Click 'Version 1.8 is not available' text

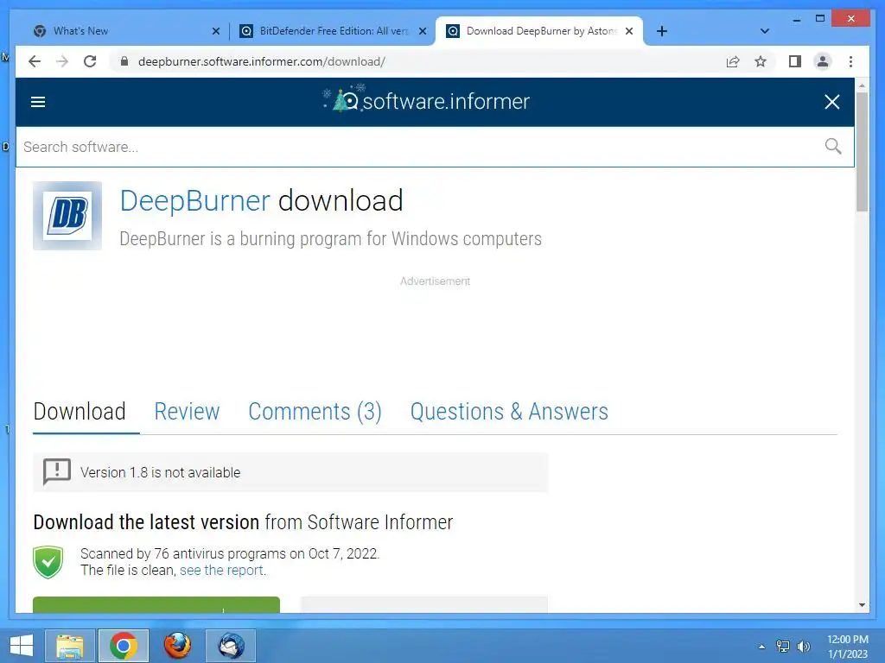pos(160,472)
